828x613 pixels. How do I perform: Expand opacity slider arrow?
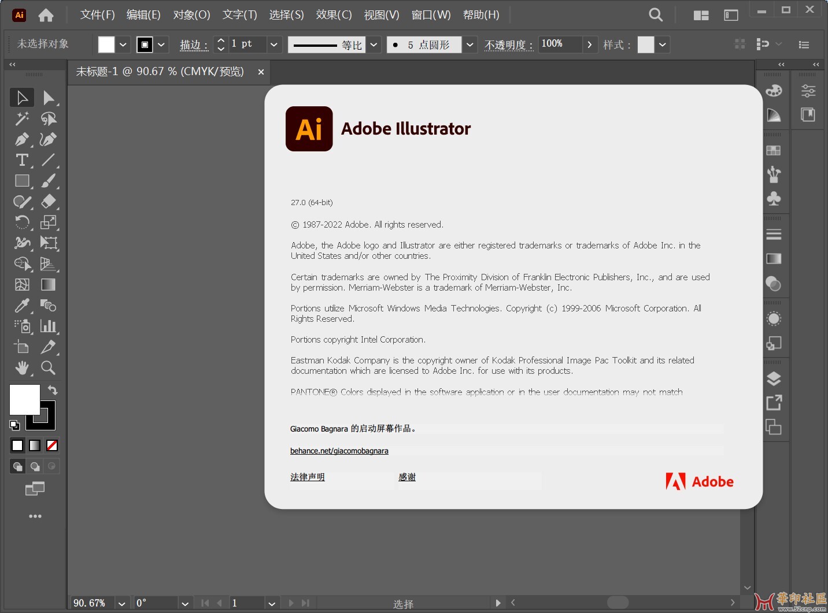pos(589,44)
